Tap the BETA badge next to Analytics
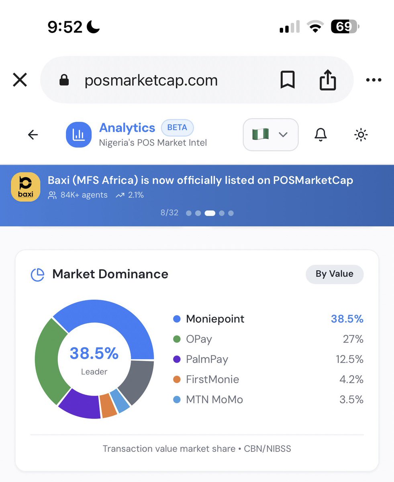394x482 pixels. (177, 128)
